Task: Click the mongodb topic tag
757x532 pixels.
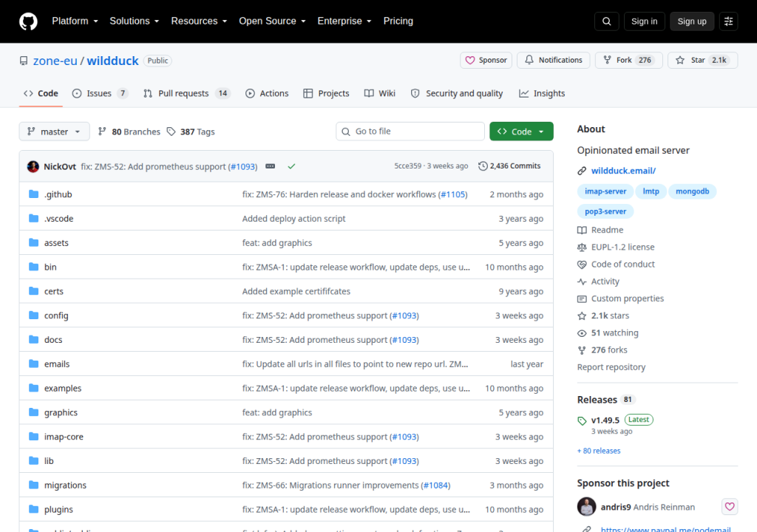Action: (692, 191)
